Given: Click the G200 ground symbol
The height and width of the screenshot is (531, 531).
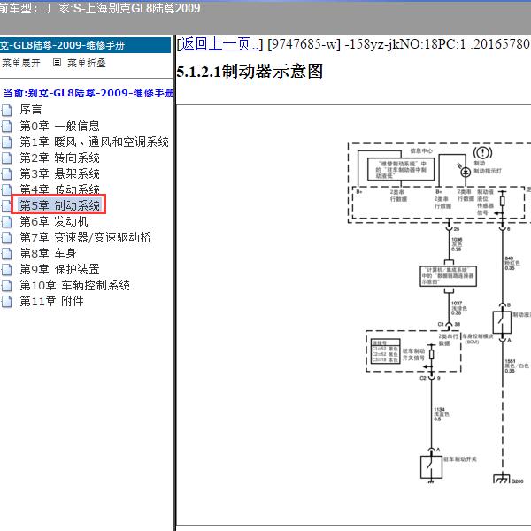Looking at the screenshot, I should coord(502,478).
